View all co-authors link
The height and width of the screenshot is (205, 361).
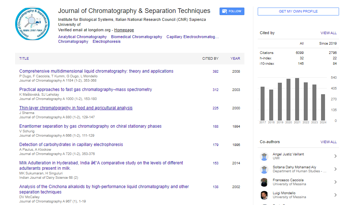[x=328, y=142]
